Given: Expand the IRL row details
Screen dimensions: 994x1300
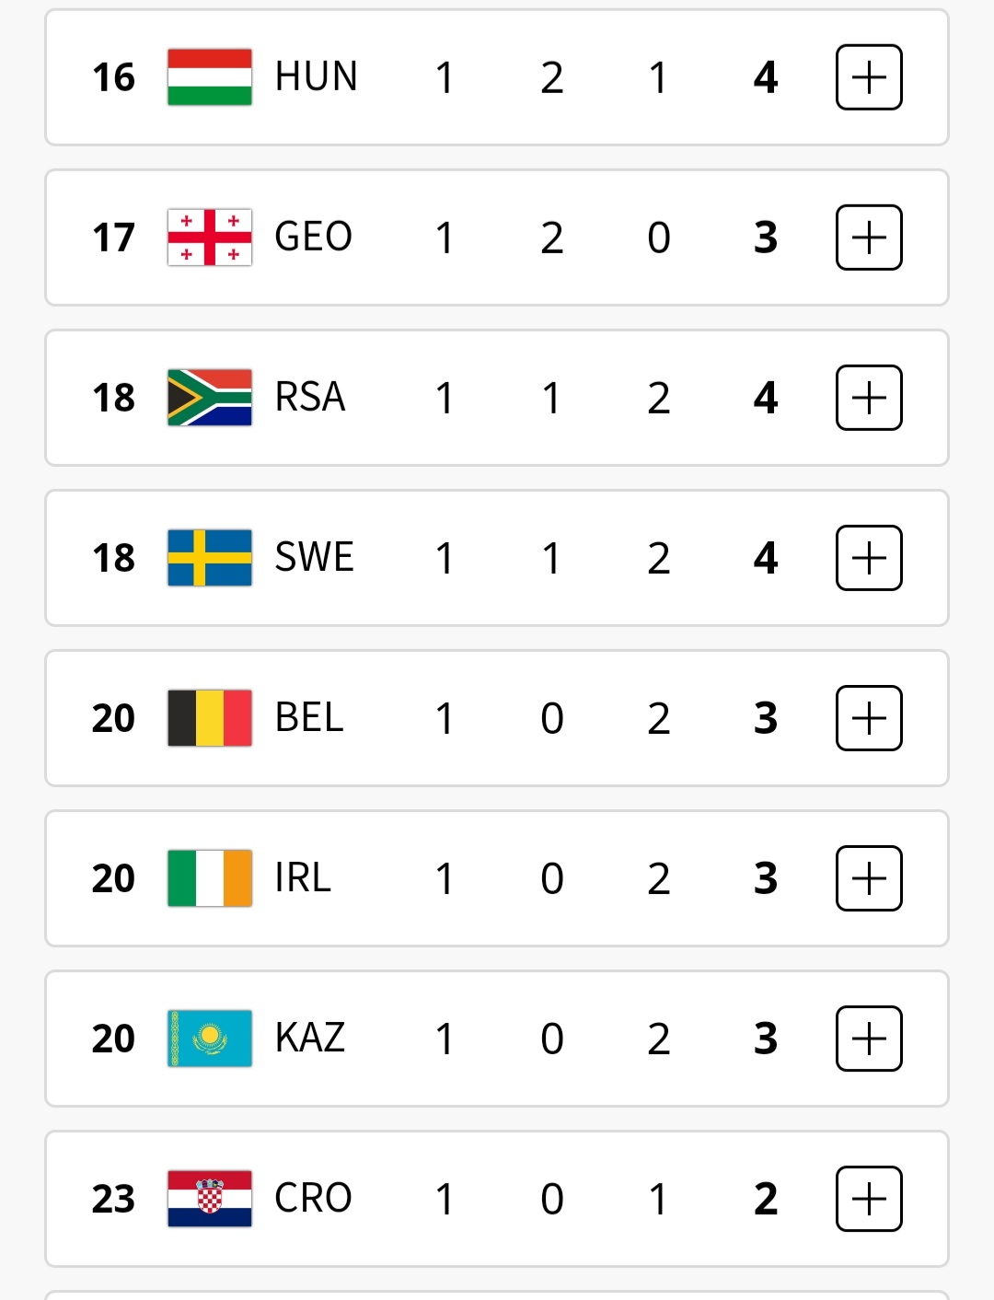Looking at the screenshot, I should pos(869,878).
